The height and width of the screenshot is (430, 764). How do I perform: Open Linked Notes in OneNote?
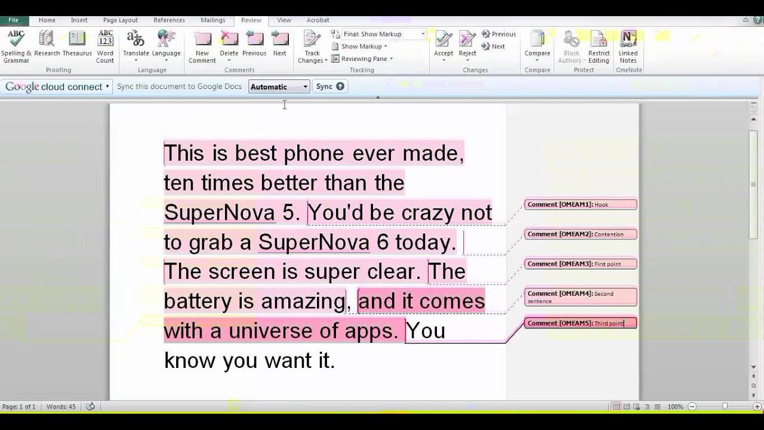pos(628,47)
